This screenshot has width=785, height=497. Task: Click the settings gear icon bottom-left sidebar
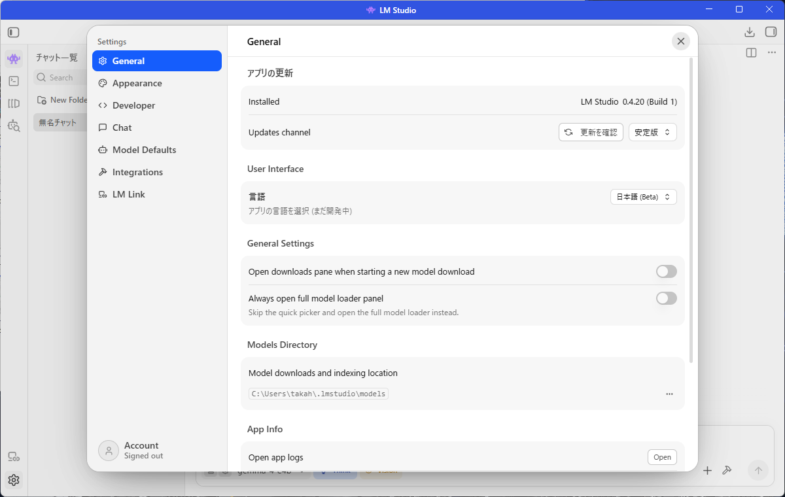tap(14, 480)
